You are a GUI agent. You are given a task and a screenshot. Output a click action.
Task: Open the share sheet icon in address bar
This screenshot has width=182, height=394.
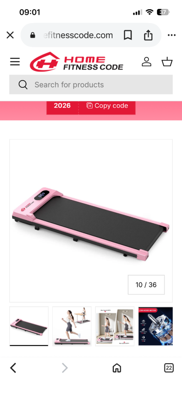(x=148, y=35)
